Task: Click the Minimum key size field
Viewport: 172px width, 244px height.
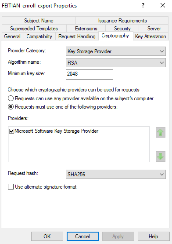Action: click(x=90, y=74)
